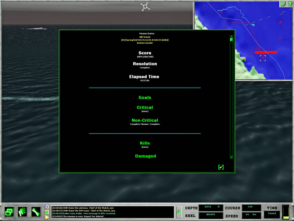
Task: Click the green up arrow on the mini-map
Action: click(290, 4)
